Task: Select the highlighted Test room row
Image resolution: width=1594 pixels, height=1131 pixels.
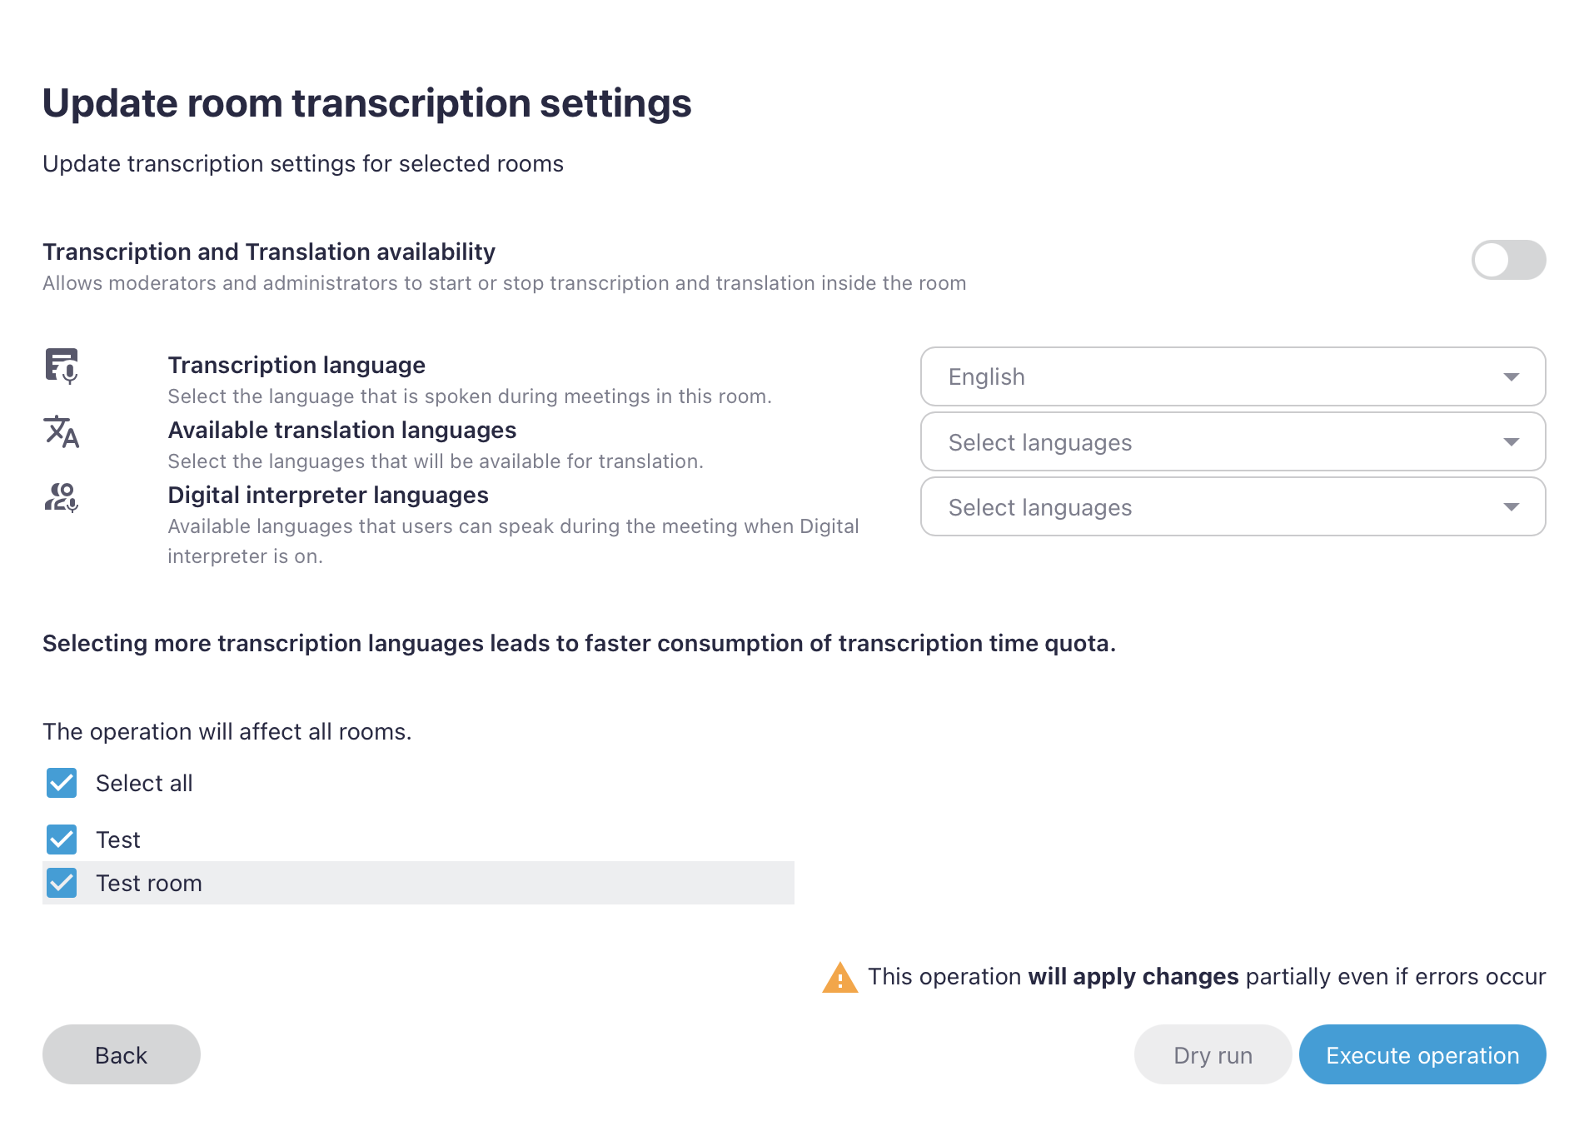Action: (416, 883)
